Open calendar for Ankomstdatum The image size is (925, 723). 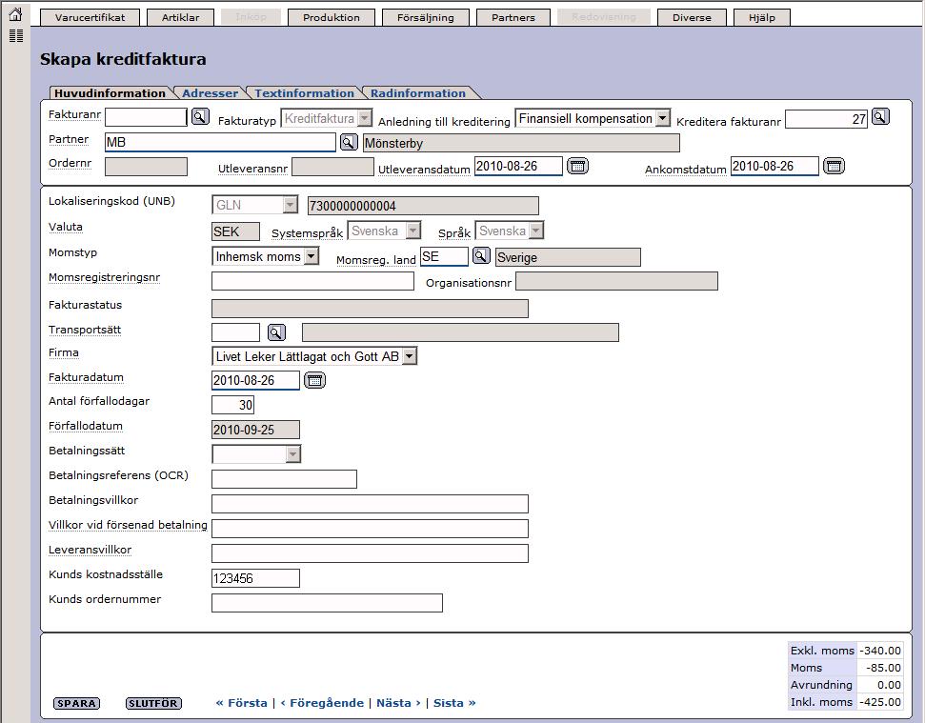[834, 166]
